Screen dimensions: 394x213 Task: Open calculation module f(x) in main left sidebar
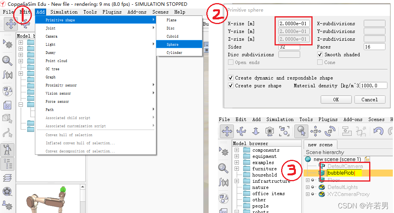(x=7, y=75)
